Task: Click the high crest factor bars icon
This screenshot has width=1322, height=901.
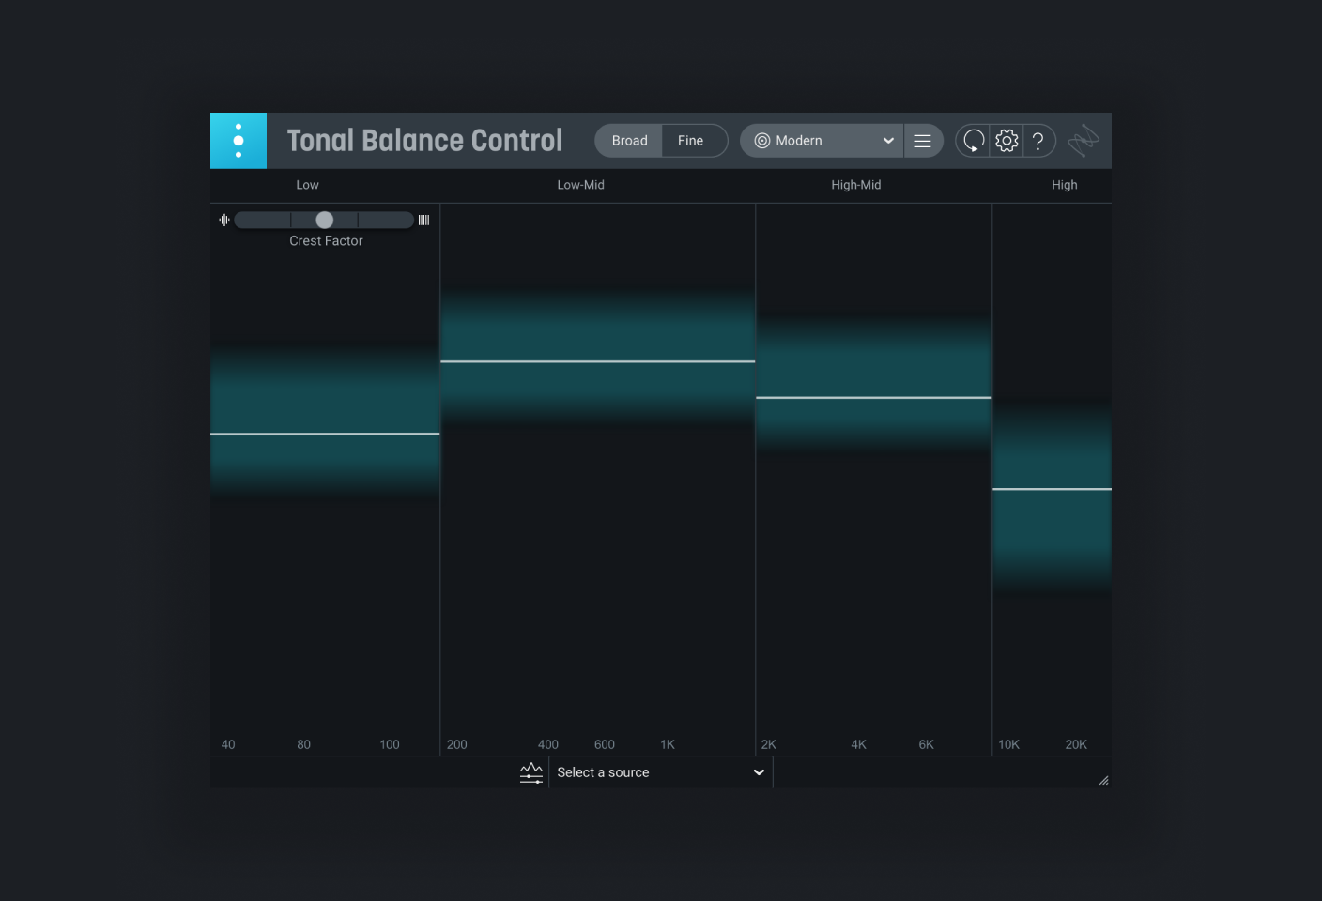Action: [x=423, y=220]
